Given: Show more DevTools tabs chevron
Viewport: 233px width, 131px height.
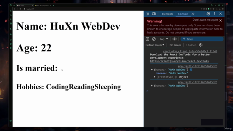Looking at the screenshot, I should [193, 14].
